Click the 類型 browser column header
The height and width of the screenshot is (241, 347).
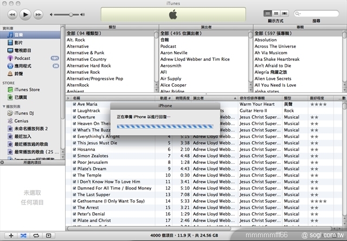pyautogui.click(x=112, y=27)
